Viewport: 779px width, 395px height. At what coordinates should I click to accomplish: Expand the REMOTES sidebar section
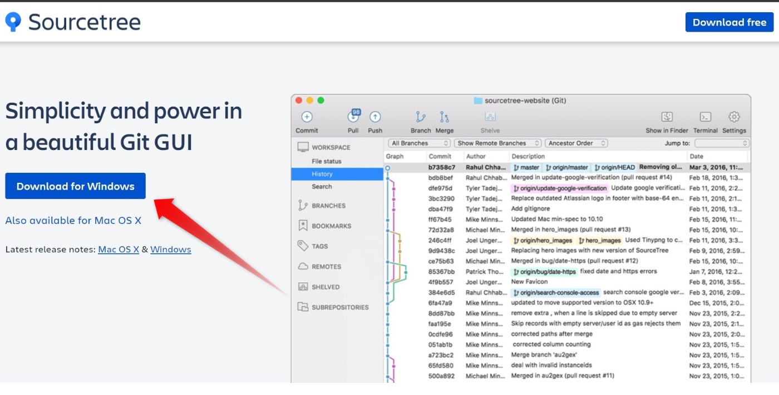(x=326, y=267)
